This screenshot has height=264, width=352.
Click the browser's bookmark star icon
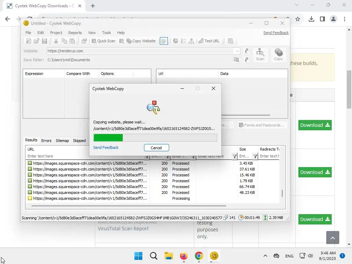298,19
